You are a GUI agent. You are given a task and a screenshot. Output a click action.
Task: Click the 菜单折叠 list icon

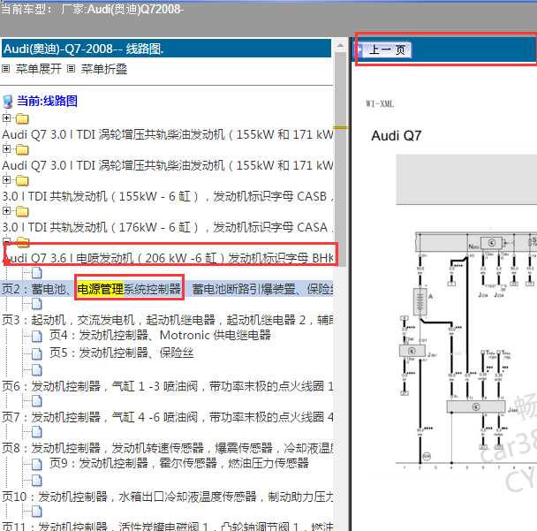point(71,69)
